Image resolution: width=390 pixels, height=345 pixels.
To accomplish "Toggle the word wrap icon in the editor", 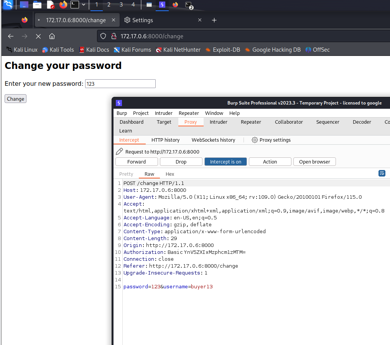I will (x=382, y=173).
